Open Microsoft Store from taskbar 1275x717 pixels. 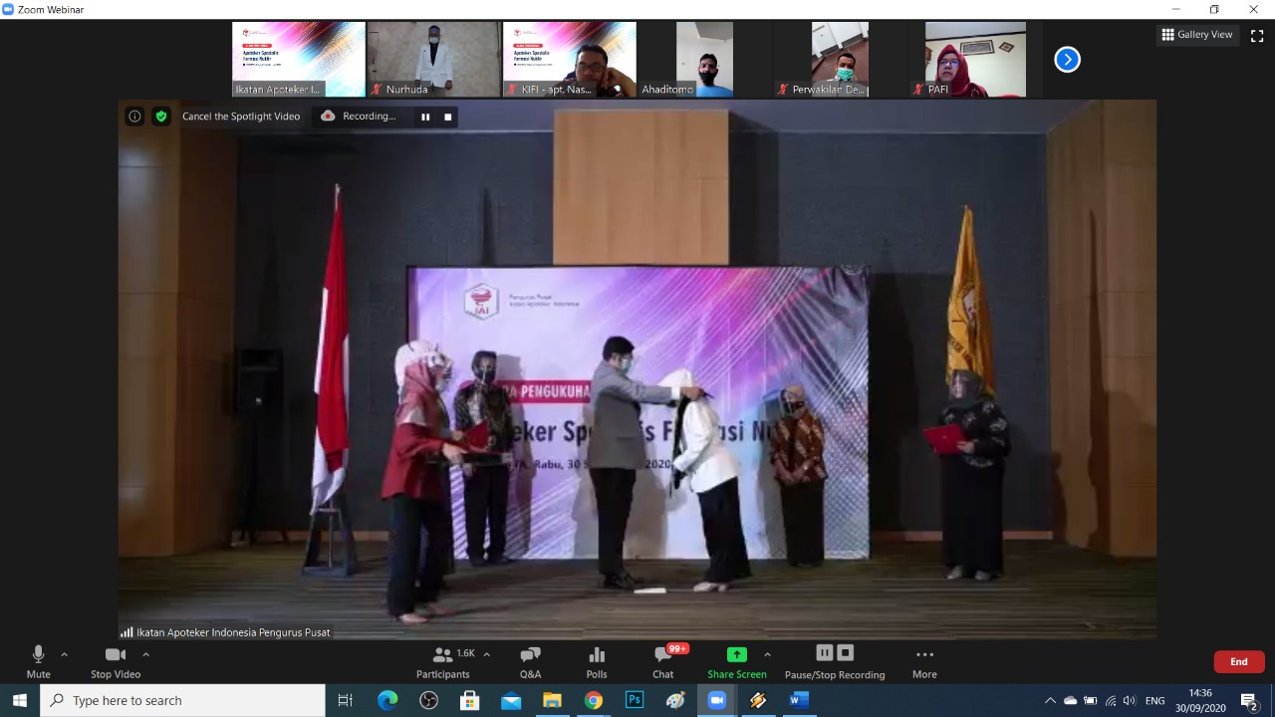pyautogui.click(x=470, y=700)
